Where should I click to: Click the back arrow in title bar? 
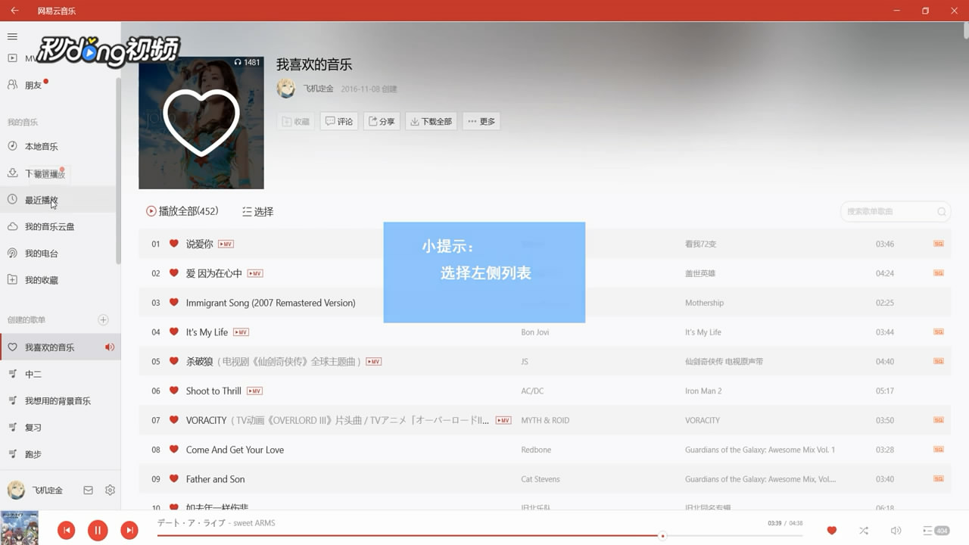pos(14,11)
